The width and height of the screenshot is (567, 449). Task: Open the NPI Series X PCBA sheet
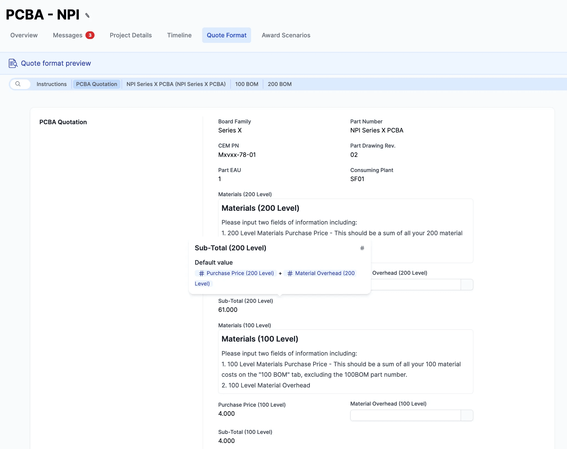(176, 84)
